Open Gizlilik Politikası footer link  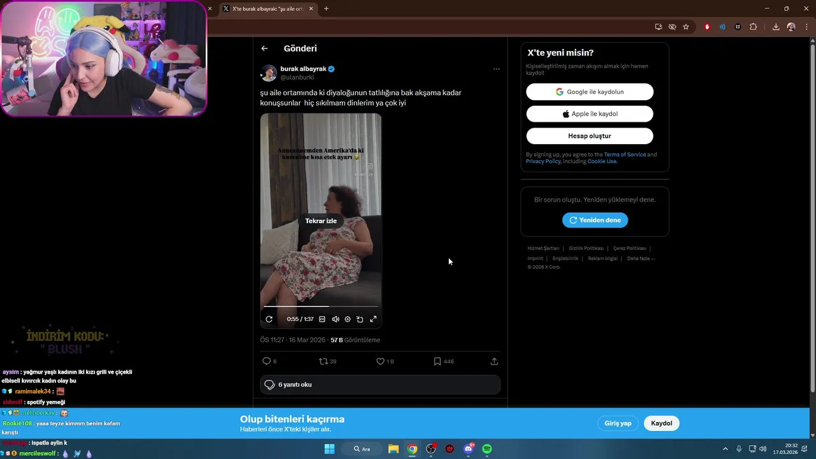586,248
